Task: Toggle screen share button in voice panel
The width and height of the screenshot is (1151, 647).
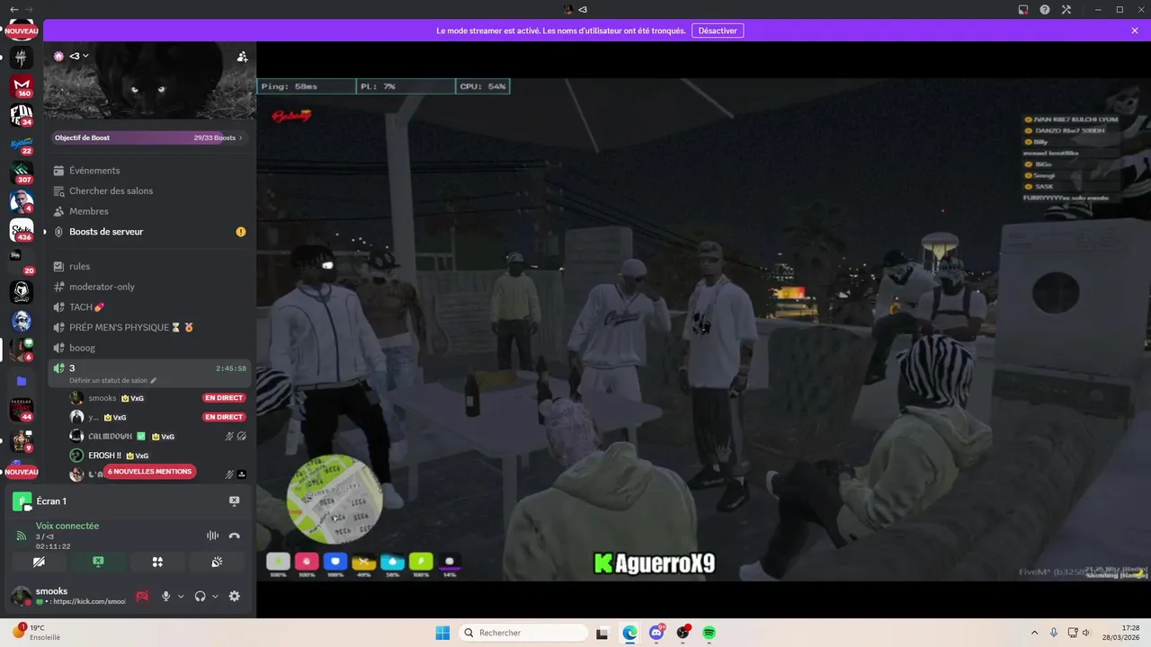Action: (98, 562)
